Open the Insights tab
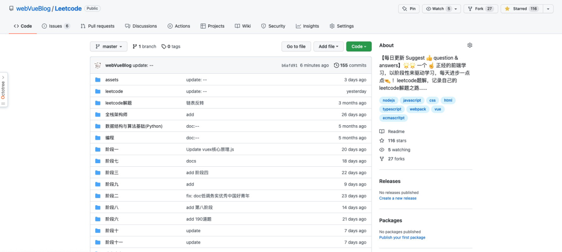The image size is (562, 252). [307, 26]
